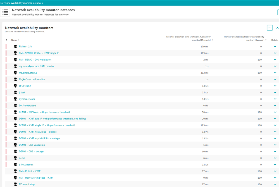The width and height of the screenshot is (279, 187).
Task: Click the sort arrows icon left of Name
Action: tap(7, 40)
